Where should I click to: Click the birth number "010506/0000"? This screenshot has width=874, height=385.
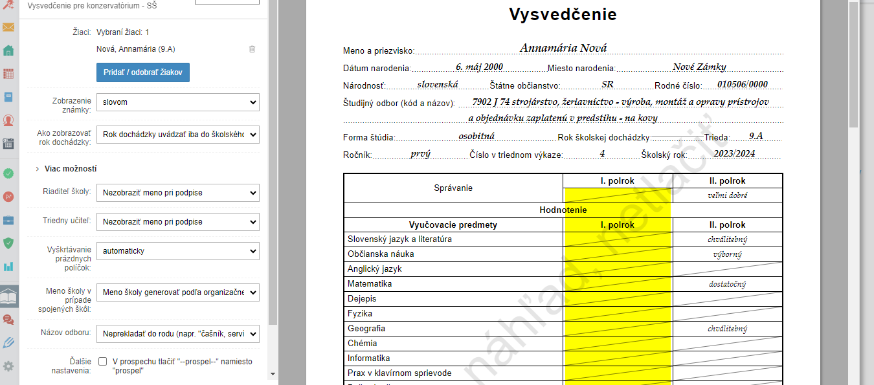coord(743,84)
